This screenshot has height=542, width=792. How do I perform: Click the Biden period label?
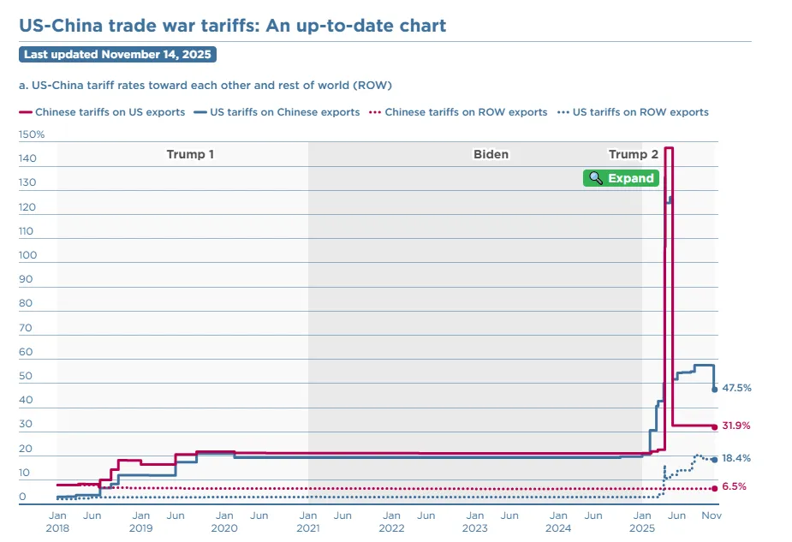tap(491, 155)
